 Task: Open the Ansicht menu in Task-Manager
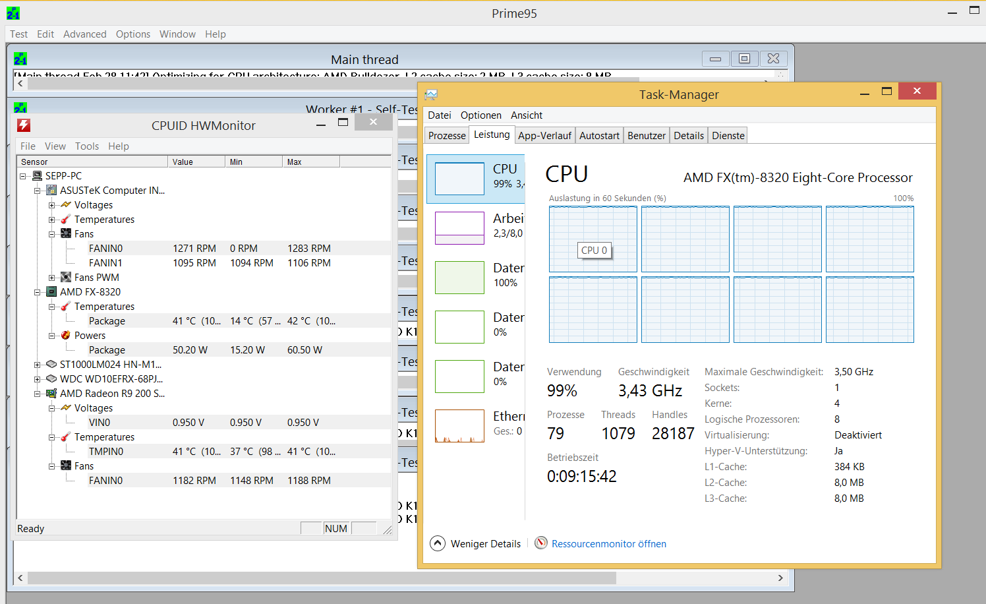[527, 115]
